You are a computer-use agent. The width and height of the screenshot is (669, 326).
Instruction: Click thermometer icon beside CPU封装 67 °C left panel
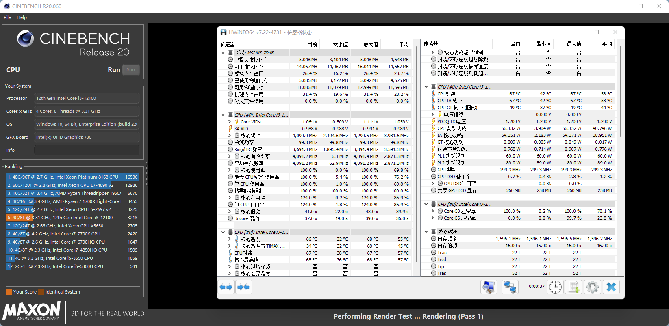(230, 253)
